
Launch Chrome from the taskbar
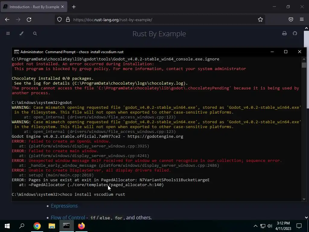pos(37,226)
